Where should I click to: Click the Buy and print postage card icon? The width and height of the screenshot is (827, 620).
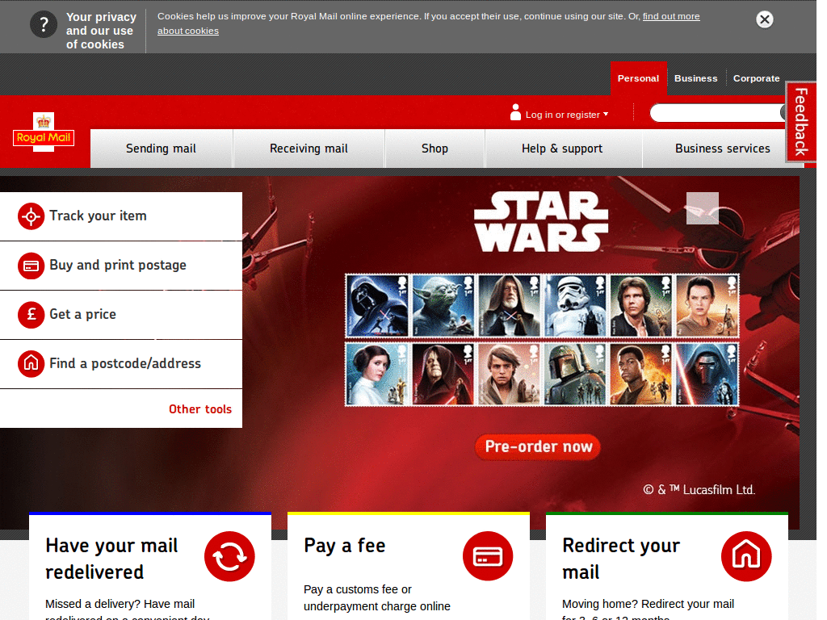point(31,265)
